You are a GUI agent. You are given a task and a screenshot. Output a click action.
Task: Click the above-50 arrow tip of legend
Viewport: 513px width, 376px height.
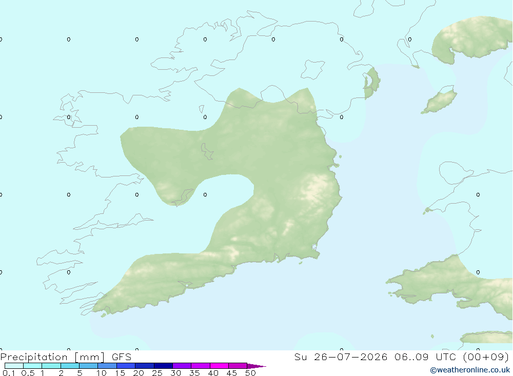coord(256,366)
